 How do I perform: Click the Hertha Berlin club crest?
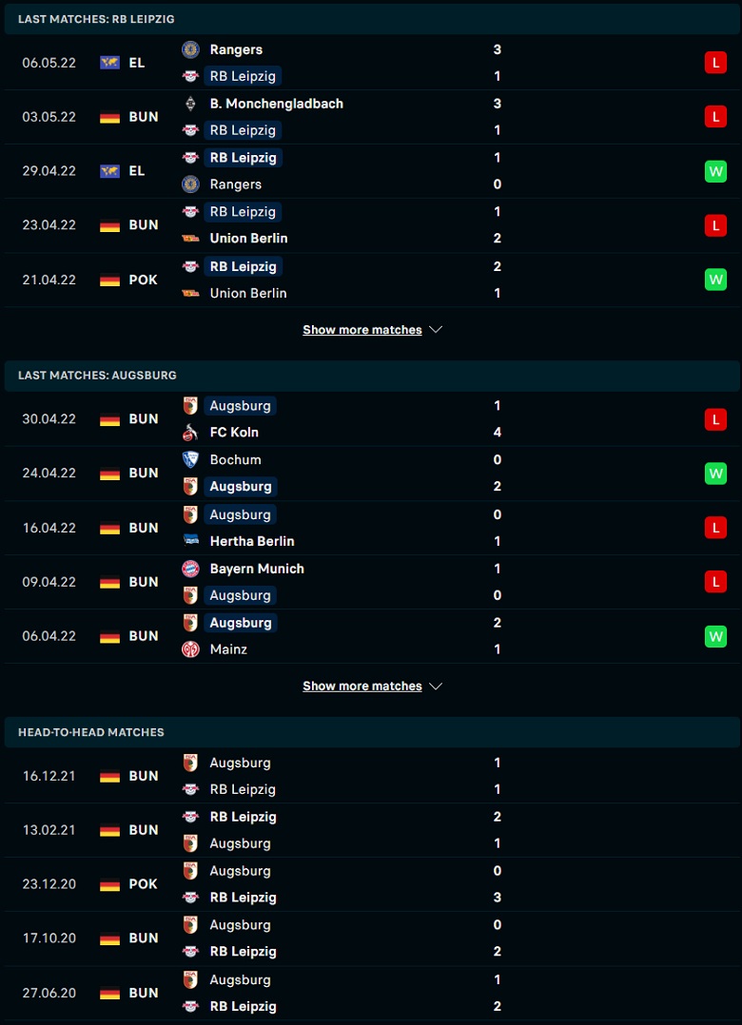coord(190,541)
